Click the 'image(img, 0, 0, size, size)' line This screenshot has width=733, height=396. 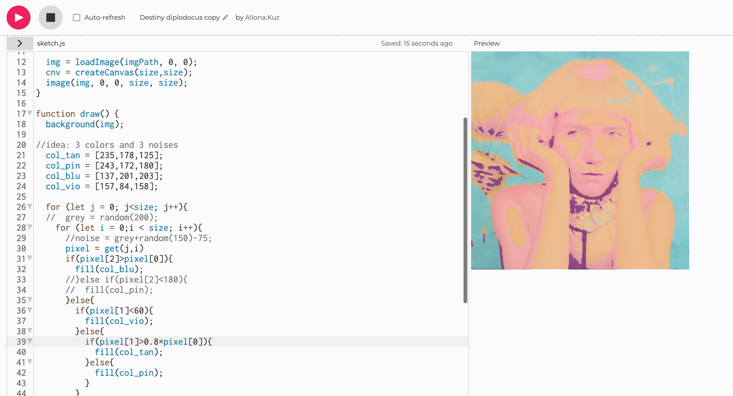[116, 83]
